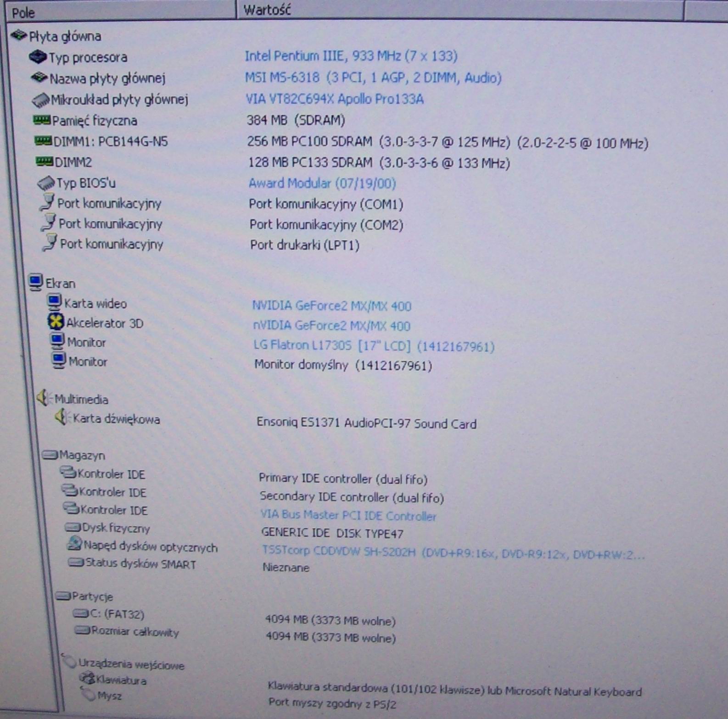Image resolution: width=728 pixels, height=719 pixels.
Task: Select the memory icon beside Pamięć fizyczna
Action: [x=42, y=120]
